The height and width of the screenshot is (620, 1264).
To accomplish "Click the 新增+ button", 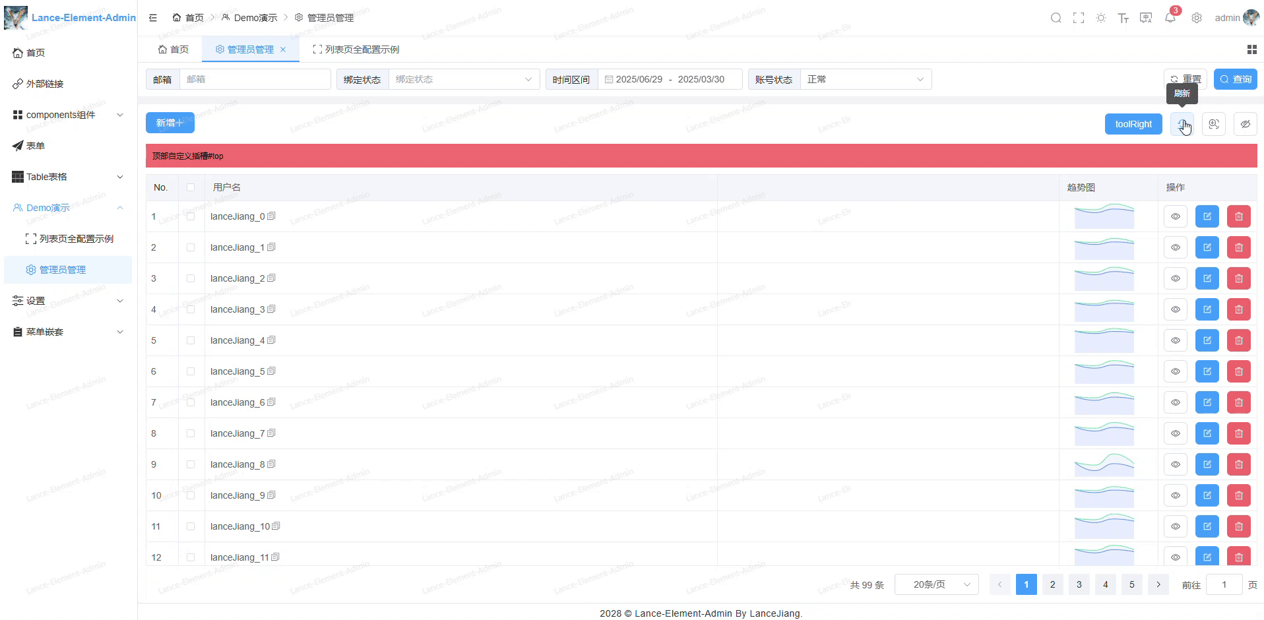I will point(170,123).
